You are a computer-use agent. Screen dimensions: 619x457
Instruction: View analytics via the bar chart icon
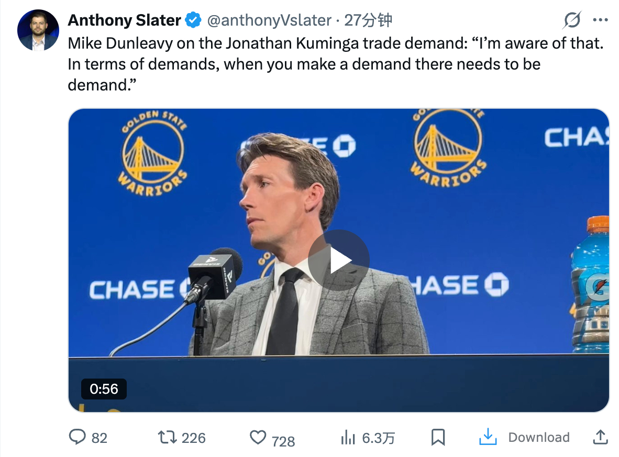pyautogui.click(x=349, y=437)
